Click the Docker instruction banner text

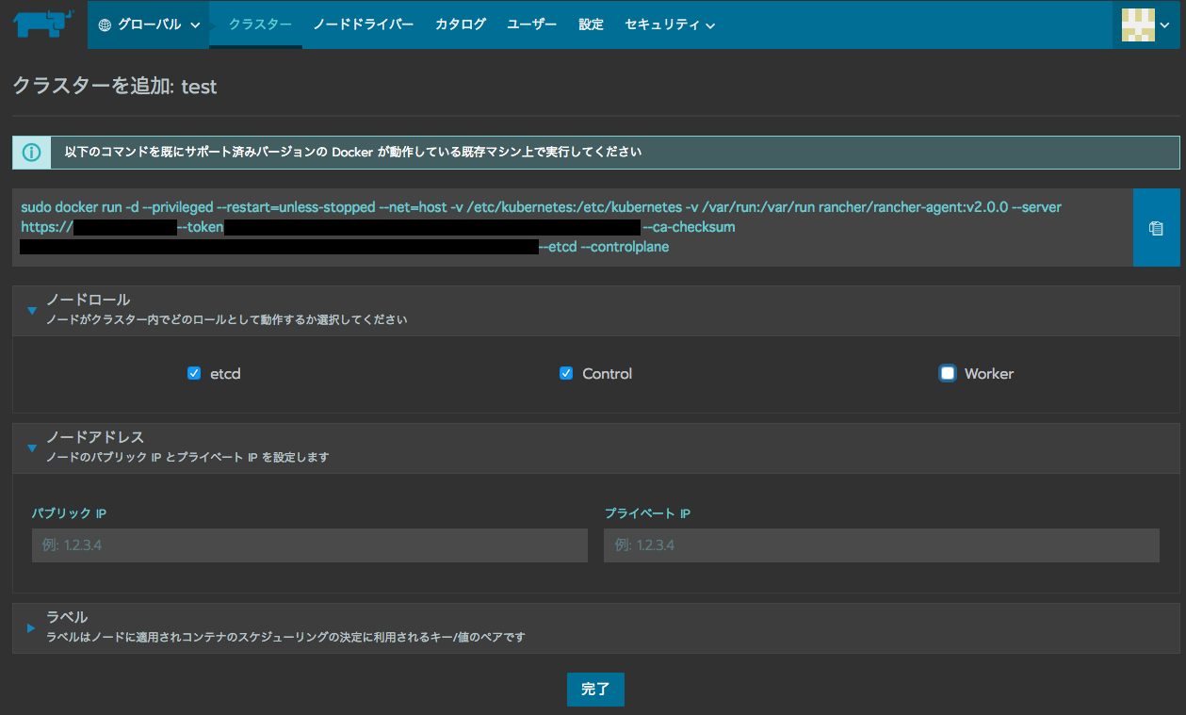(353, 152)
